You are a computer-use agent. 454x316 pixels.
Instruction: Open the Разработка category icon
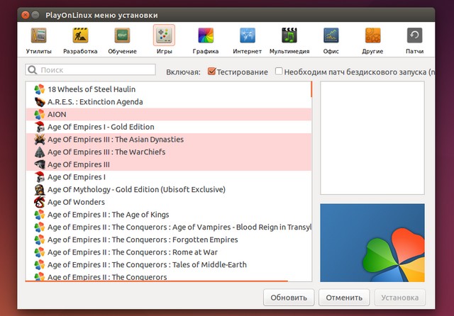[x=80, y=35]
